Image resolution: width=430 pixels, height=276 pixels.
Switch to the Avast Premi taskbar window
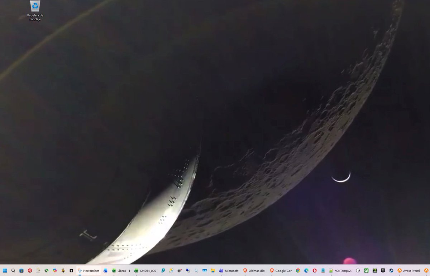coord(408,271)
